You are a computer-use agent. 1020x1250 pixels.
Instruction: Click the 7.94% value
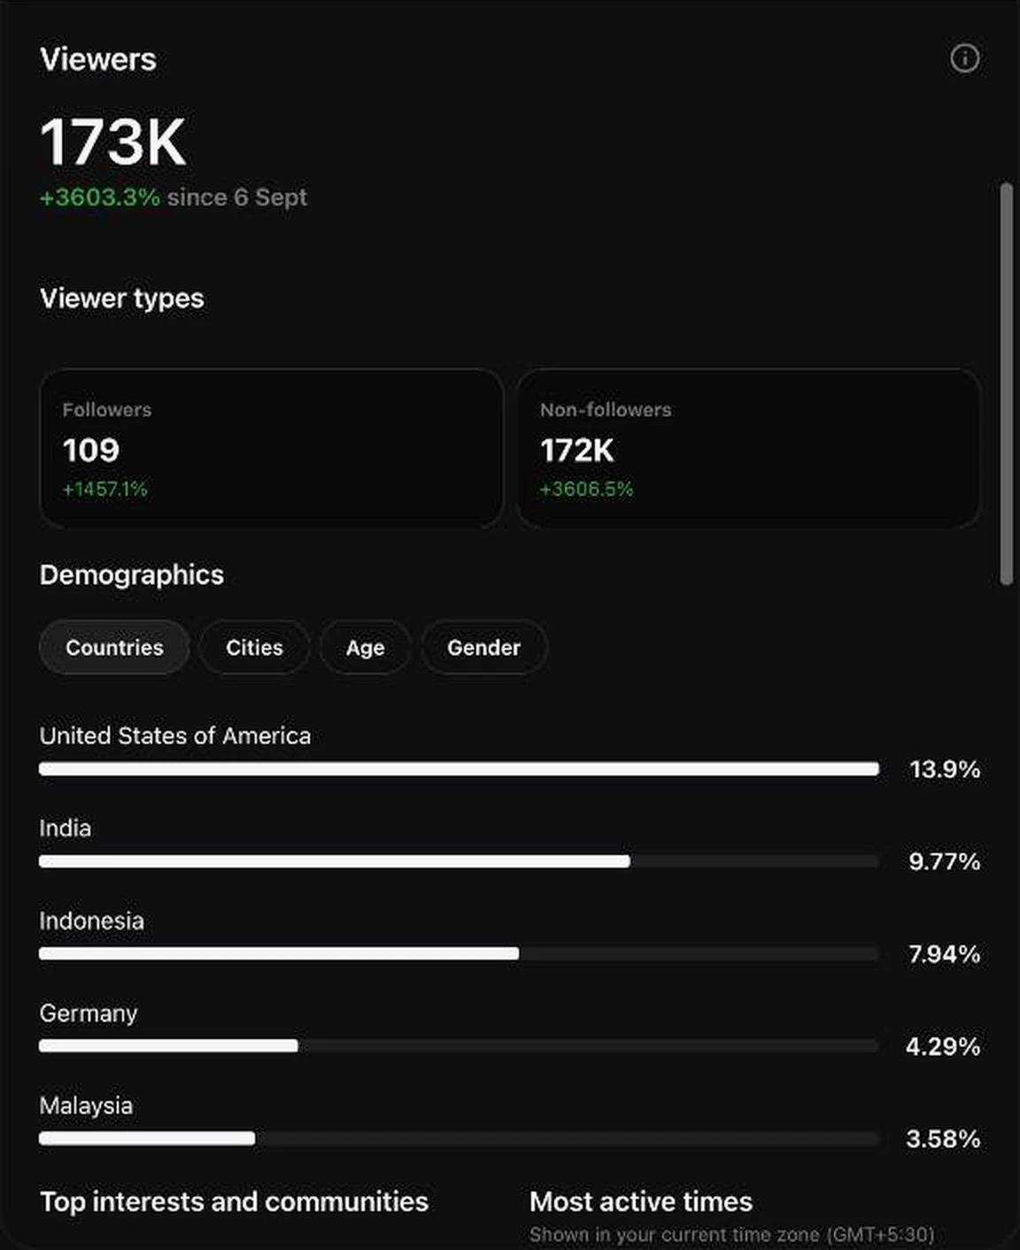[x=945, y=954]
